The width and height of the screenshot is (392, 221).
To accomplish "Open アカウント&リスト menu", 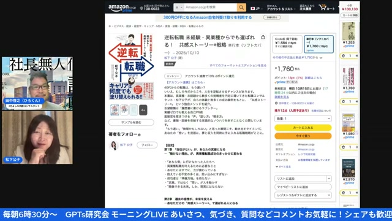I will click(x=281, y=7).
